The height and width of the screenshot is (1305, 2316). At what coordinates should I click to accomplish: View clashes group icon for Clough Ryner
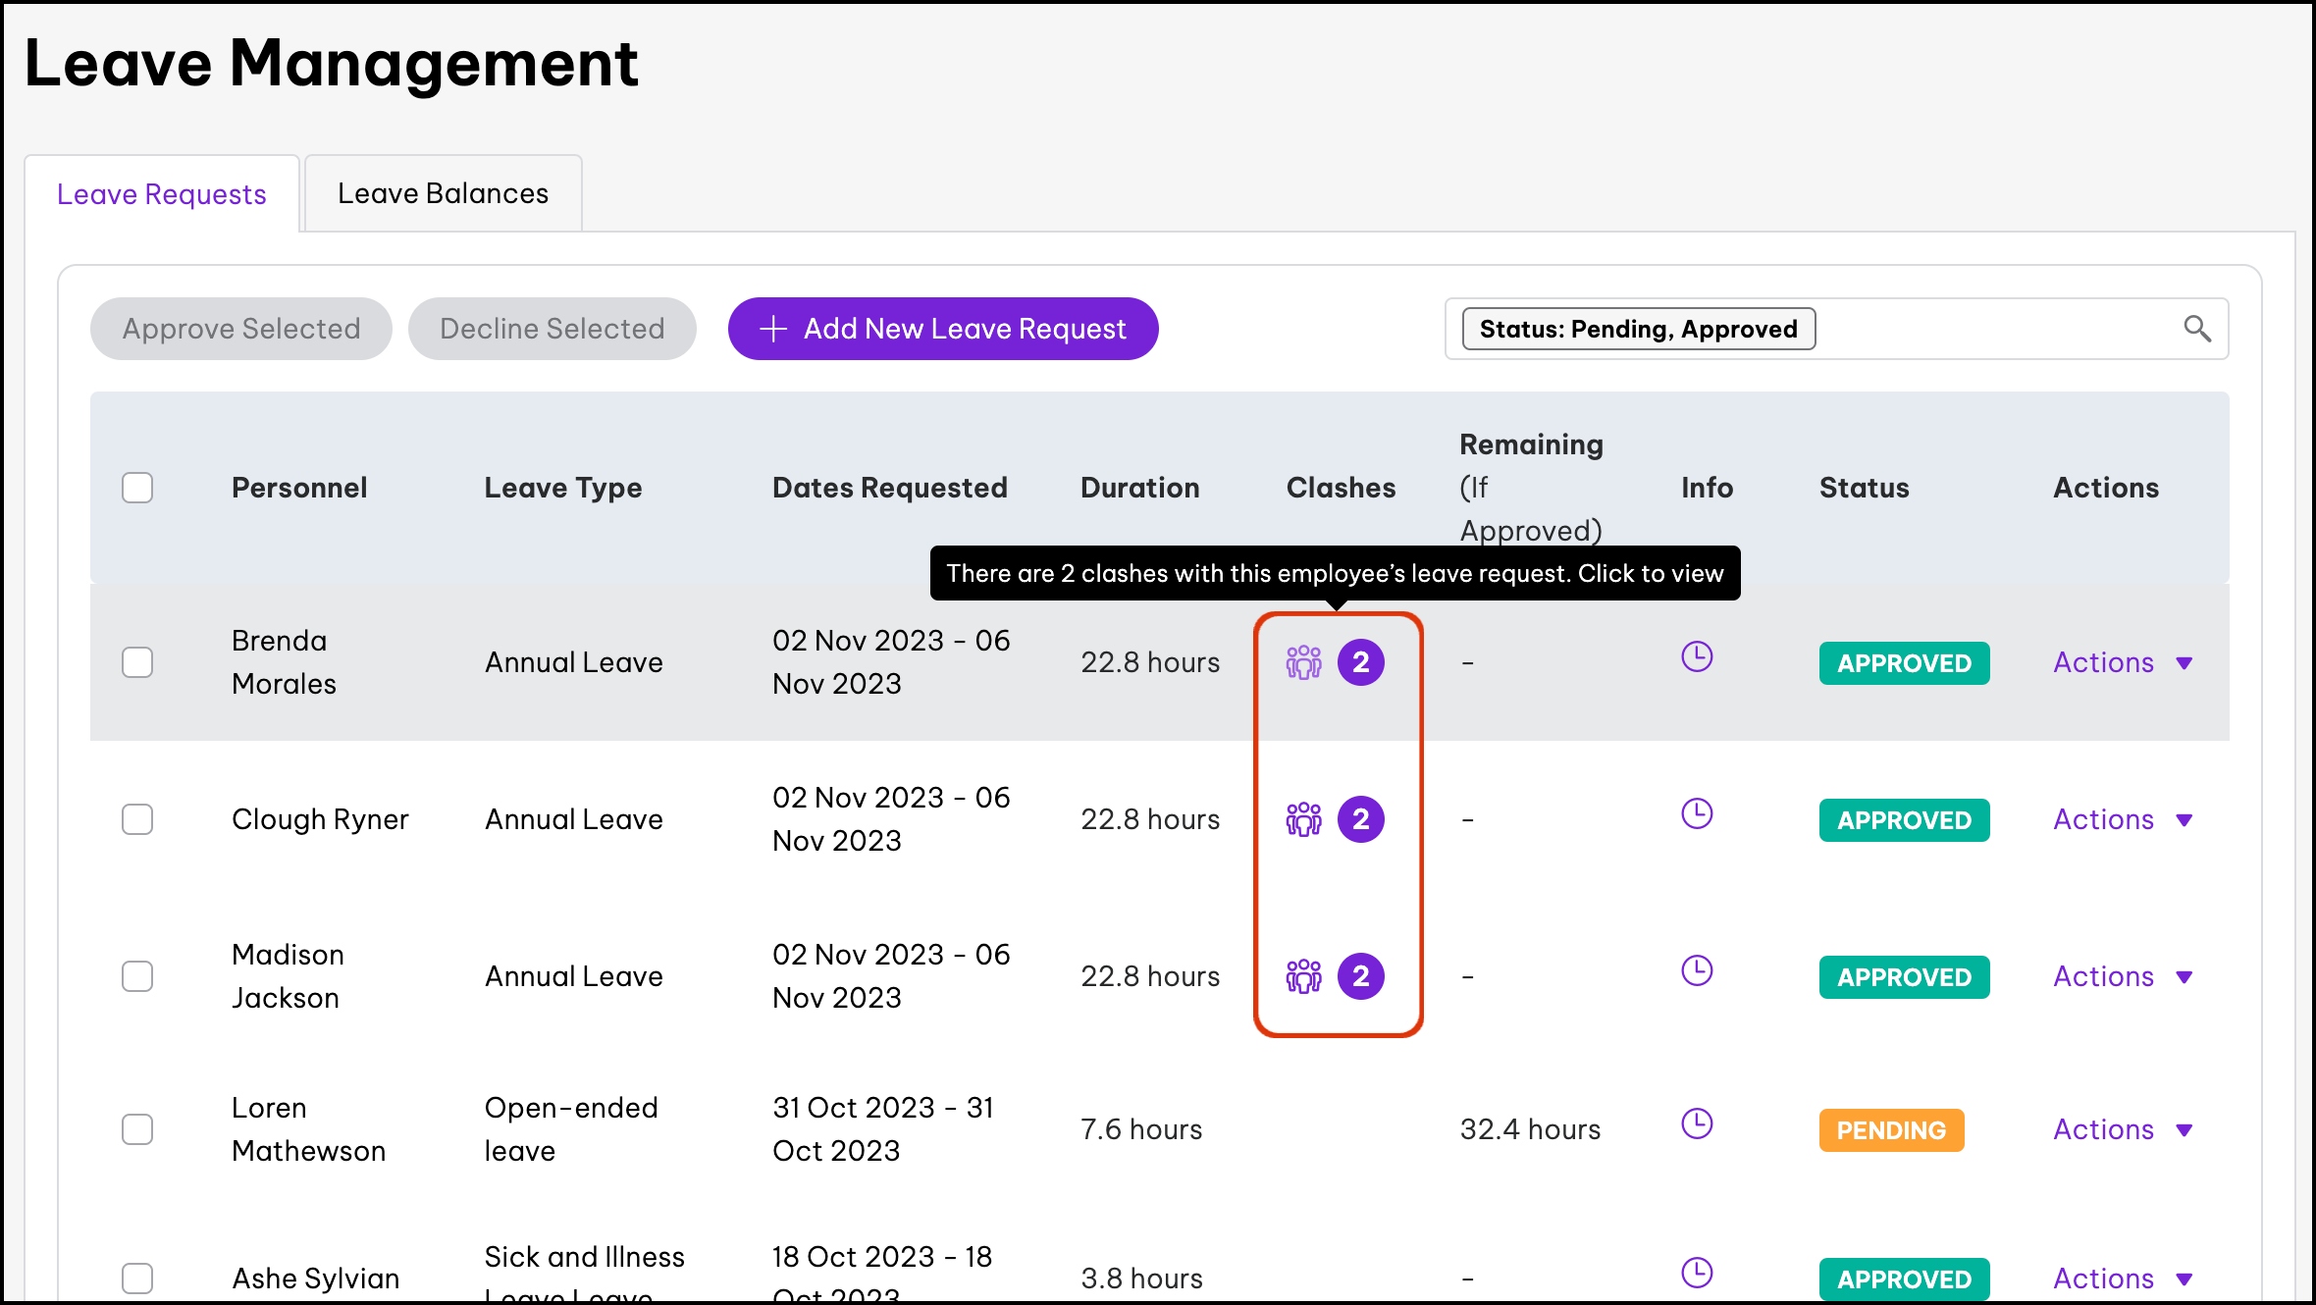pos(1303,819)
